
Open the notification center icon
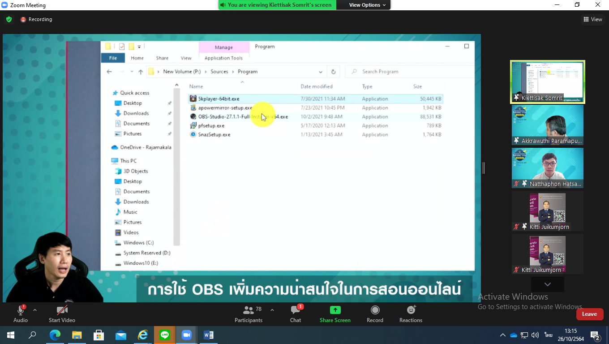(x=595, y=335)
